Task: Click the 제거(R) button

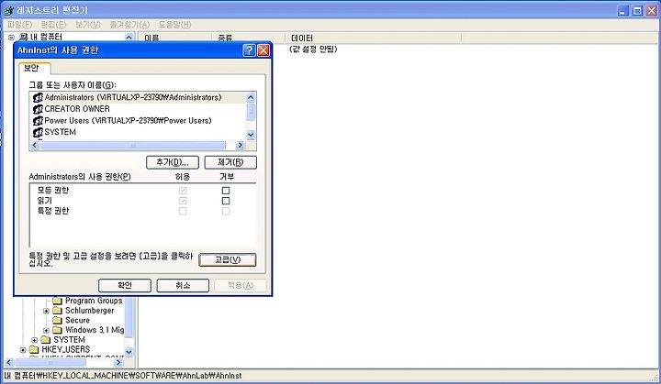Action: coord(230,162)
